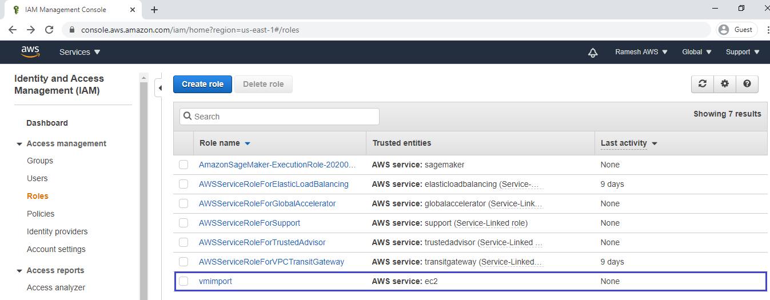Open the Support dropdown menu
Image resolution: width=770 pixels, height=300 pixels.
click(x=743, y=52)
